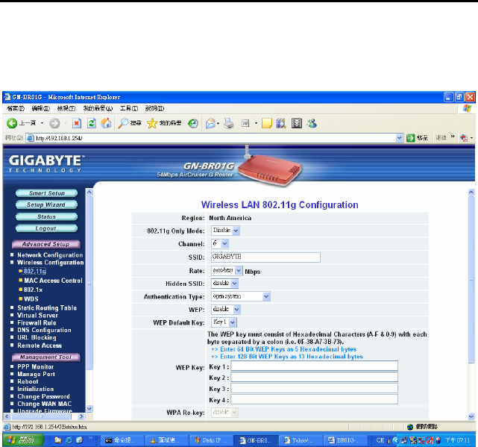Click the Home page icon
The width and height of the screenshot is (478, 447).
click(106, 123)
